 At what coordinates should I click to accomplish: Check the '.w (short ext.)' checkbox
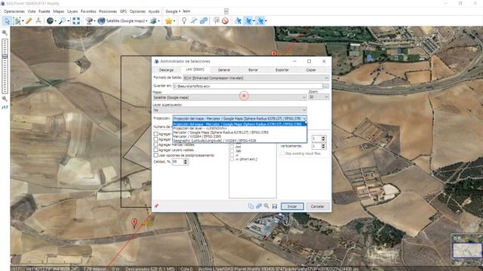coord(232,159)
